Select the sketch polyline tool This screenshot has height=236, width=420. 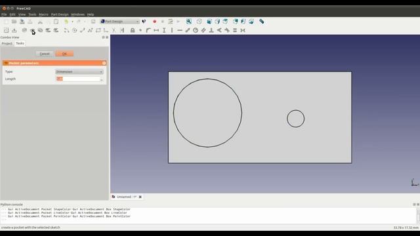pos(91,30)
